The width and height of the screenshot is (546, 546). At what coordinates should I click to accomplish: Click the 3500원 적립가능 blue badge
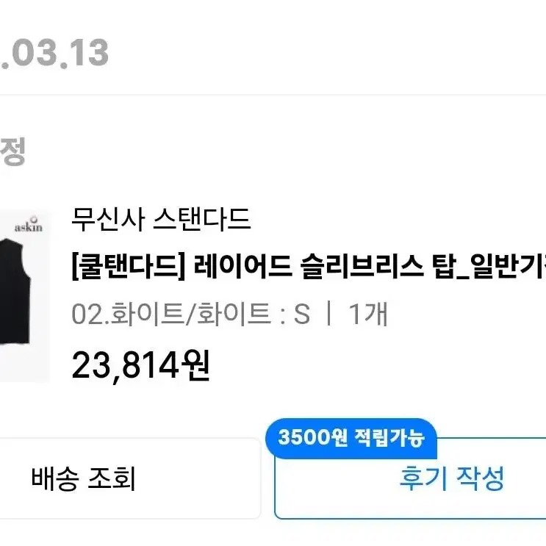351,437
